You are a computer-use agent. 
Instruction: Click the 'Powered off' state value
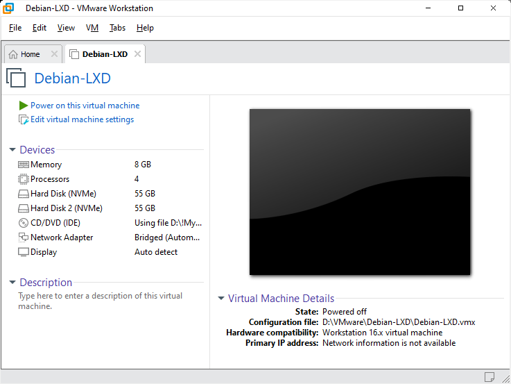pos(345,312)
